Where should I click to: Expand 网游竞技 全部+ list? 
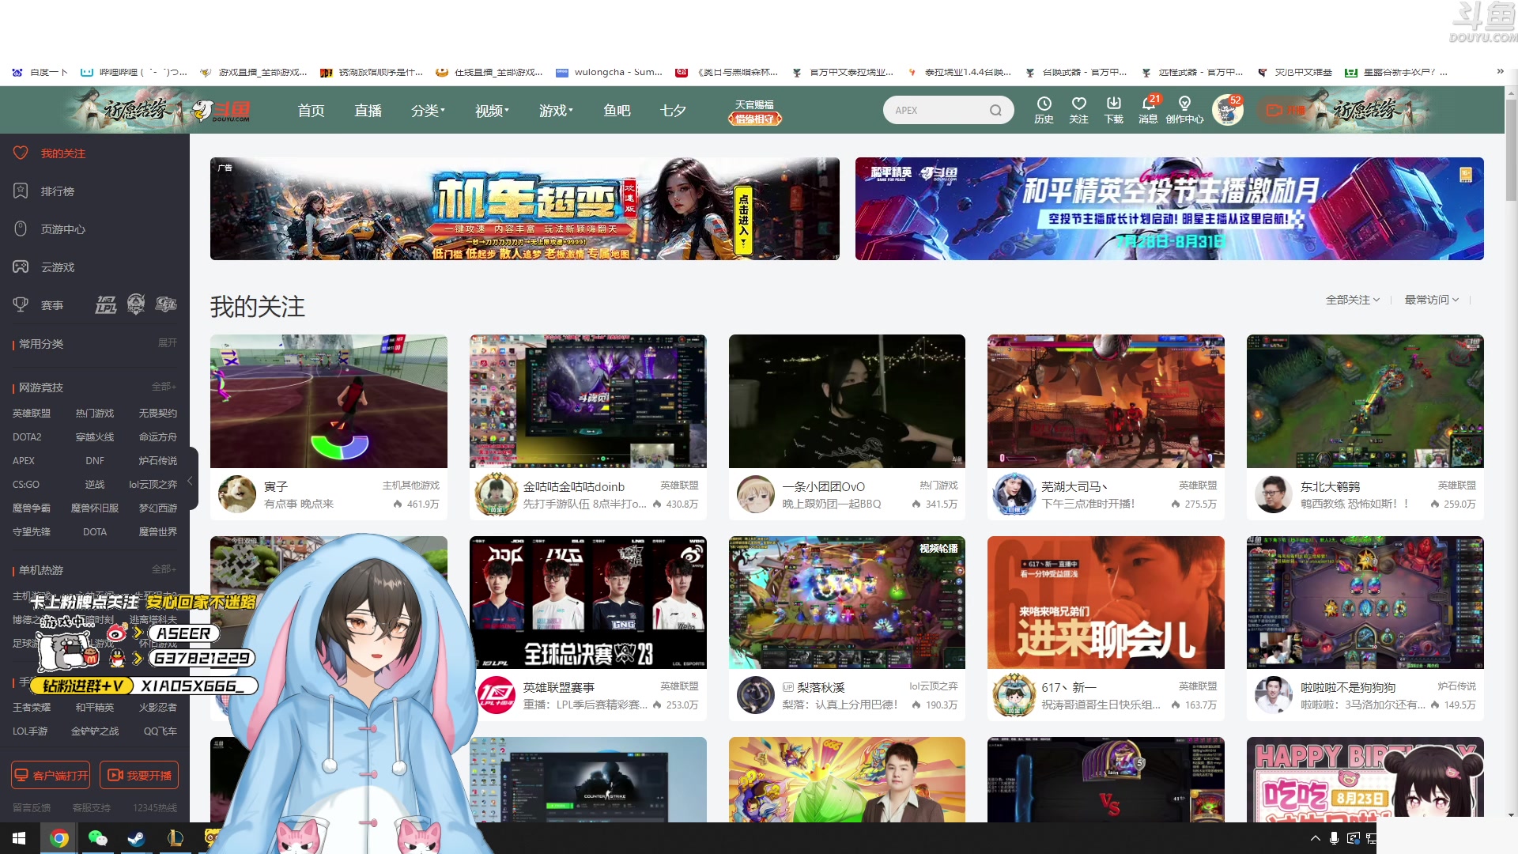(164, 386)
